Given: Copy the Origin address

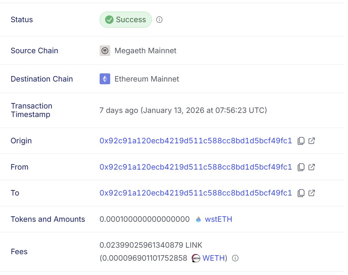Looking at the screenshot, I should pyautogui.click(x=301, y=141).
